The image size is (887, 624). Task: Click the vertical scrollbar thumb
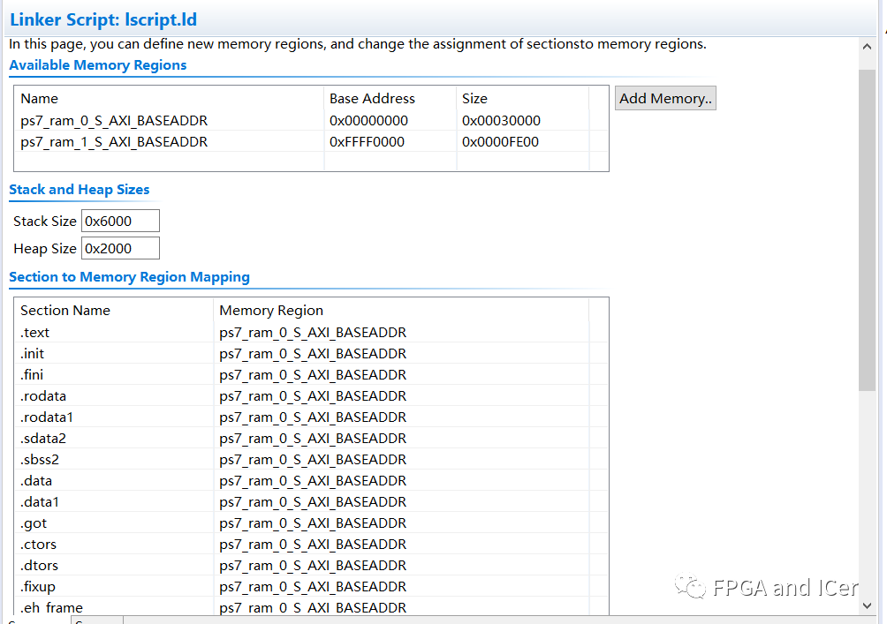point(867,230)
